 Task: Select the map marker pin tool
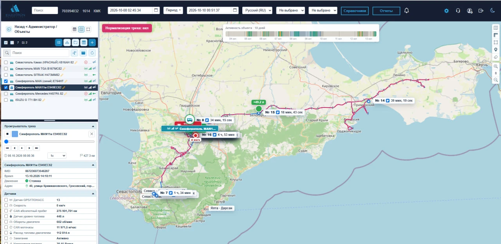[496, 50]
